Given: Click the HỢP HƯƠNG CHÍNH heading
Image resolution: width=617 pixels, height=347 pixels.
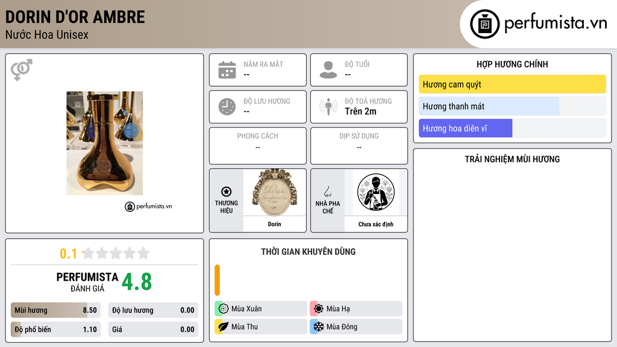Looking at the screenshot, I should tap(512, 64).
